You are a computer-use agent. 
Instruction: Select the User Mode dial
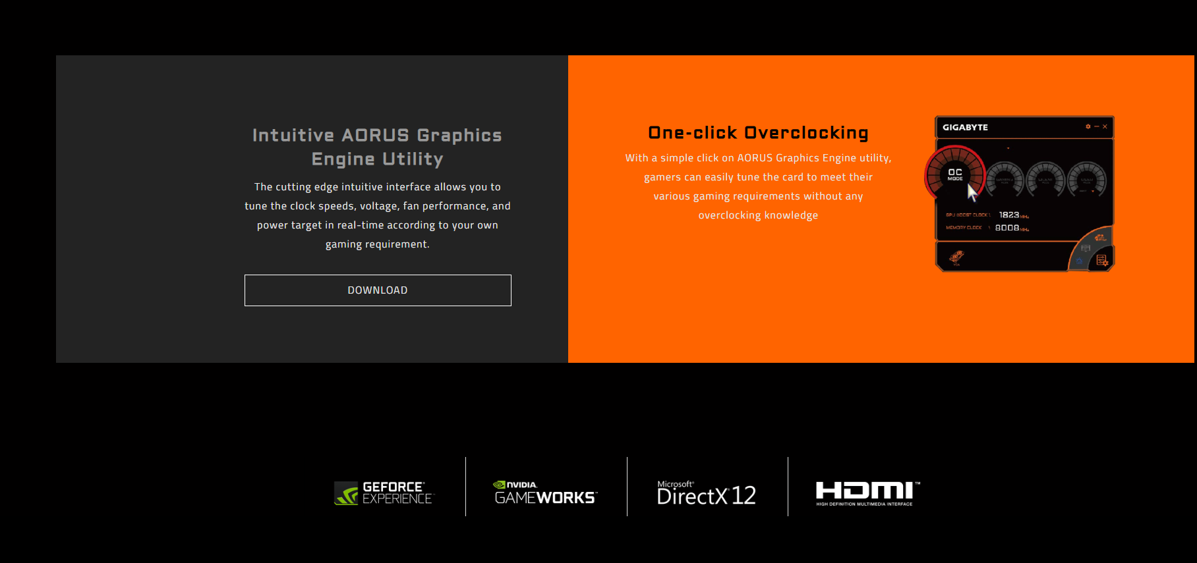point(1086,180)
